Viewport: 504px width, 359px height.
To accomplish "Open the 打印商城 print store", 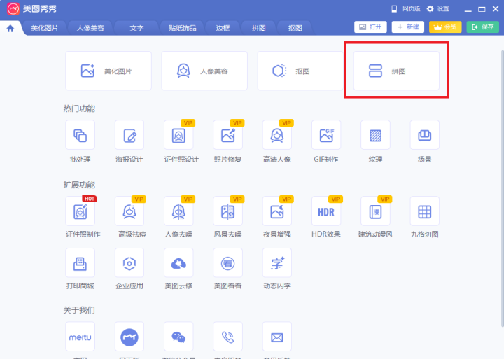I will [80, 263].
